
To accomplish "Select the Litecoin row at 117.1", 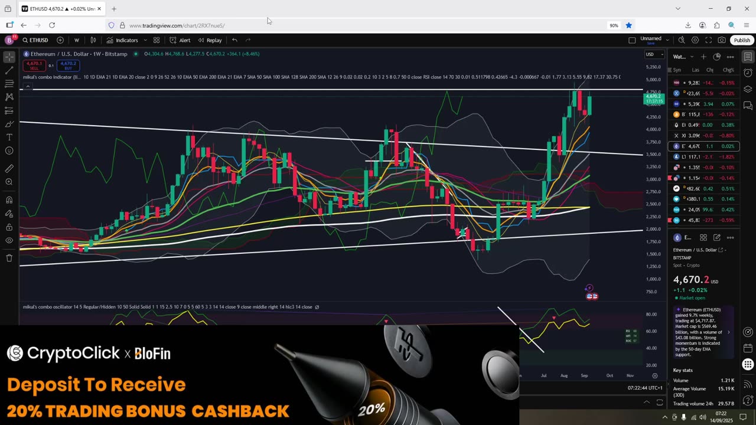I will (x=703, y=157).
